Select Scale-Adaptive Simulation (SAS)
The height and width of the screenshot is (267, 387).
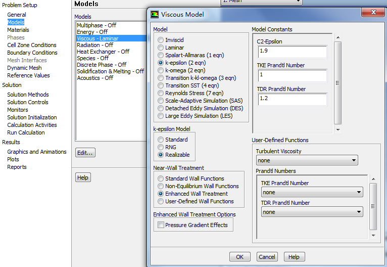click(x=161, y=101)
